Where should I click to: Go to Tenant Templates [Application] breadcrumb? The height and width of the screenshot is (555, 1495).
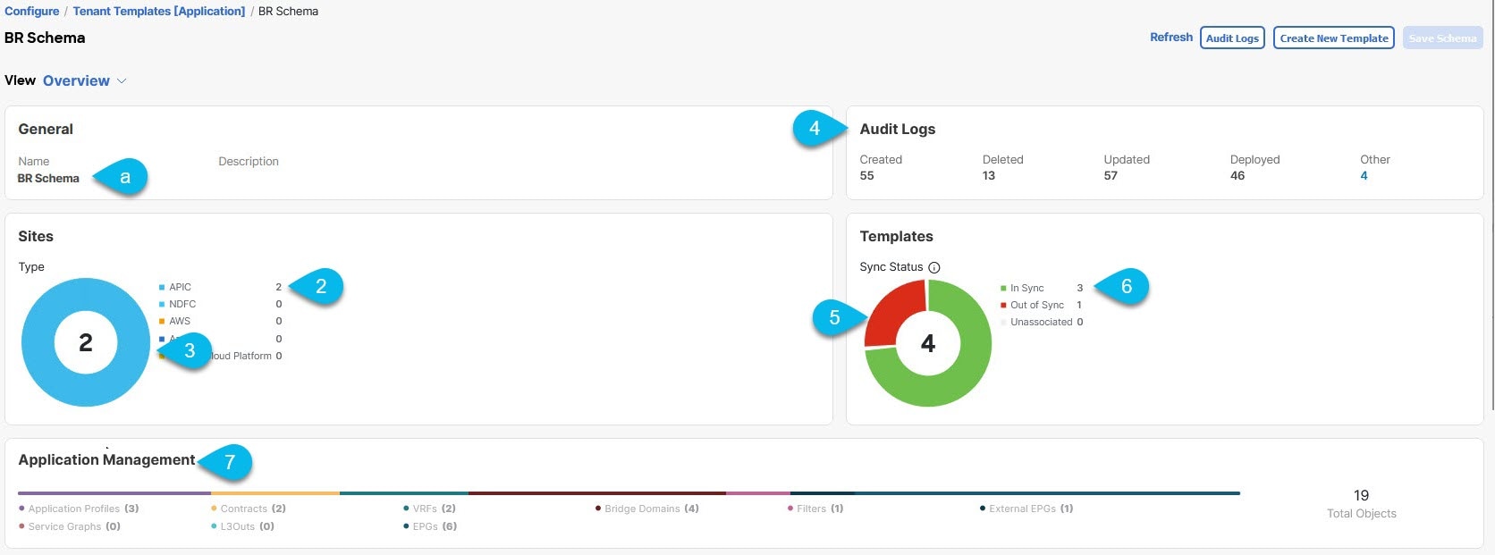(159, 12)
